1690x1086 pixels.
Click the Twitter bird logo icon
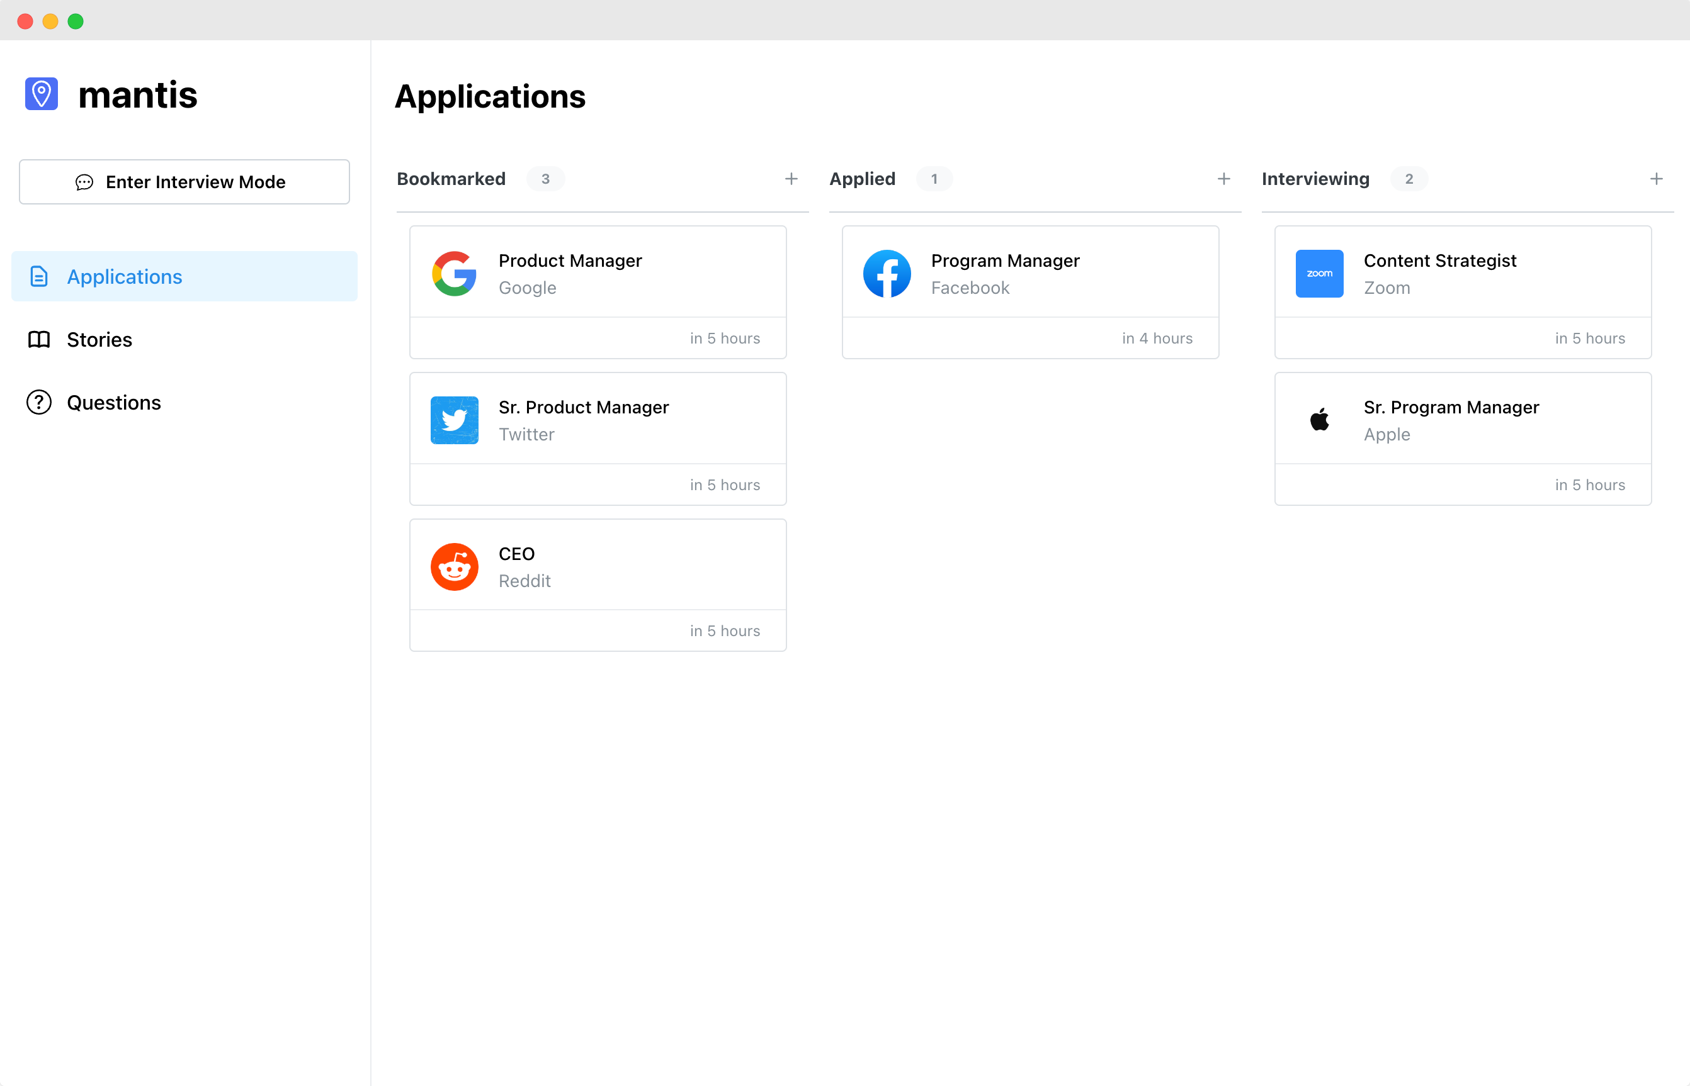click(455, 420)
